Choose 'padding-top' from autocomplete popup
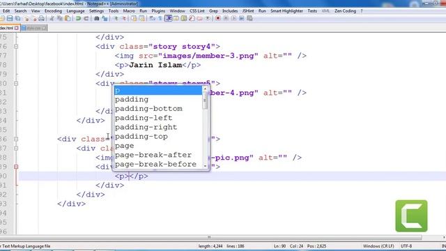This screenshot has height=251, width=446. [x=158, y=137]
